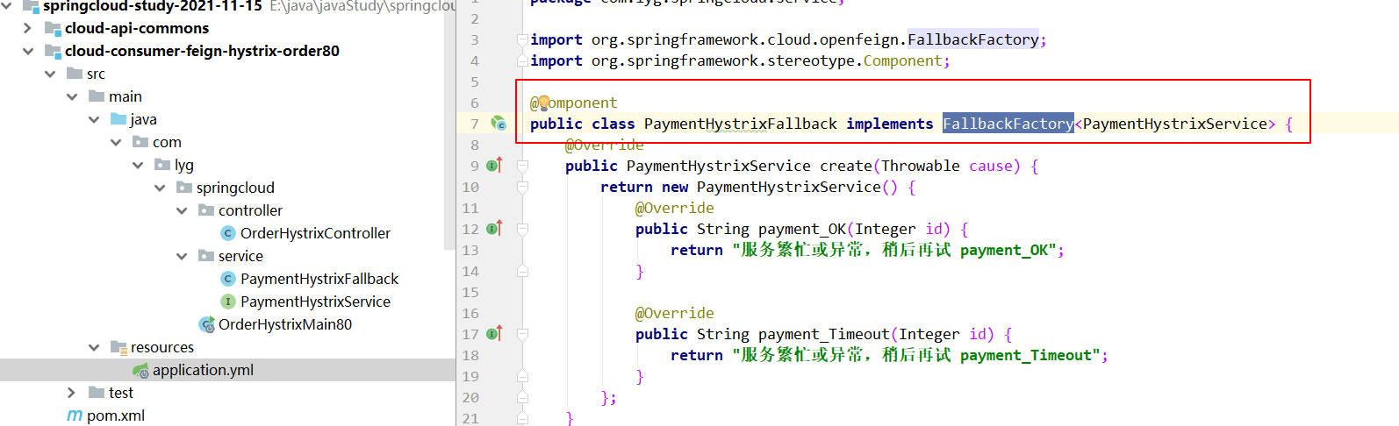This screenshot has width=1399, height=426.
Task: Click the implements-method gutter icon on line 17
Action: click(x=494, y=333)
